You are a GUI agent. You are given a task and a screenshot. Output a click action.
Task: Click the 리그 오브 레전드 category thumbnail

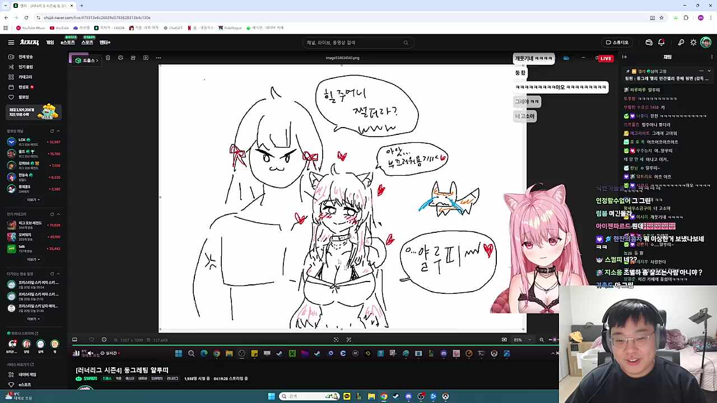click(12, 225)
